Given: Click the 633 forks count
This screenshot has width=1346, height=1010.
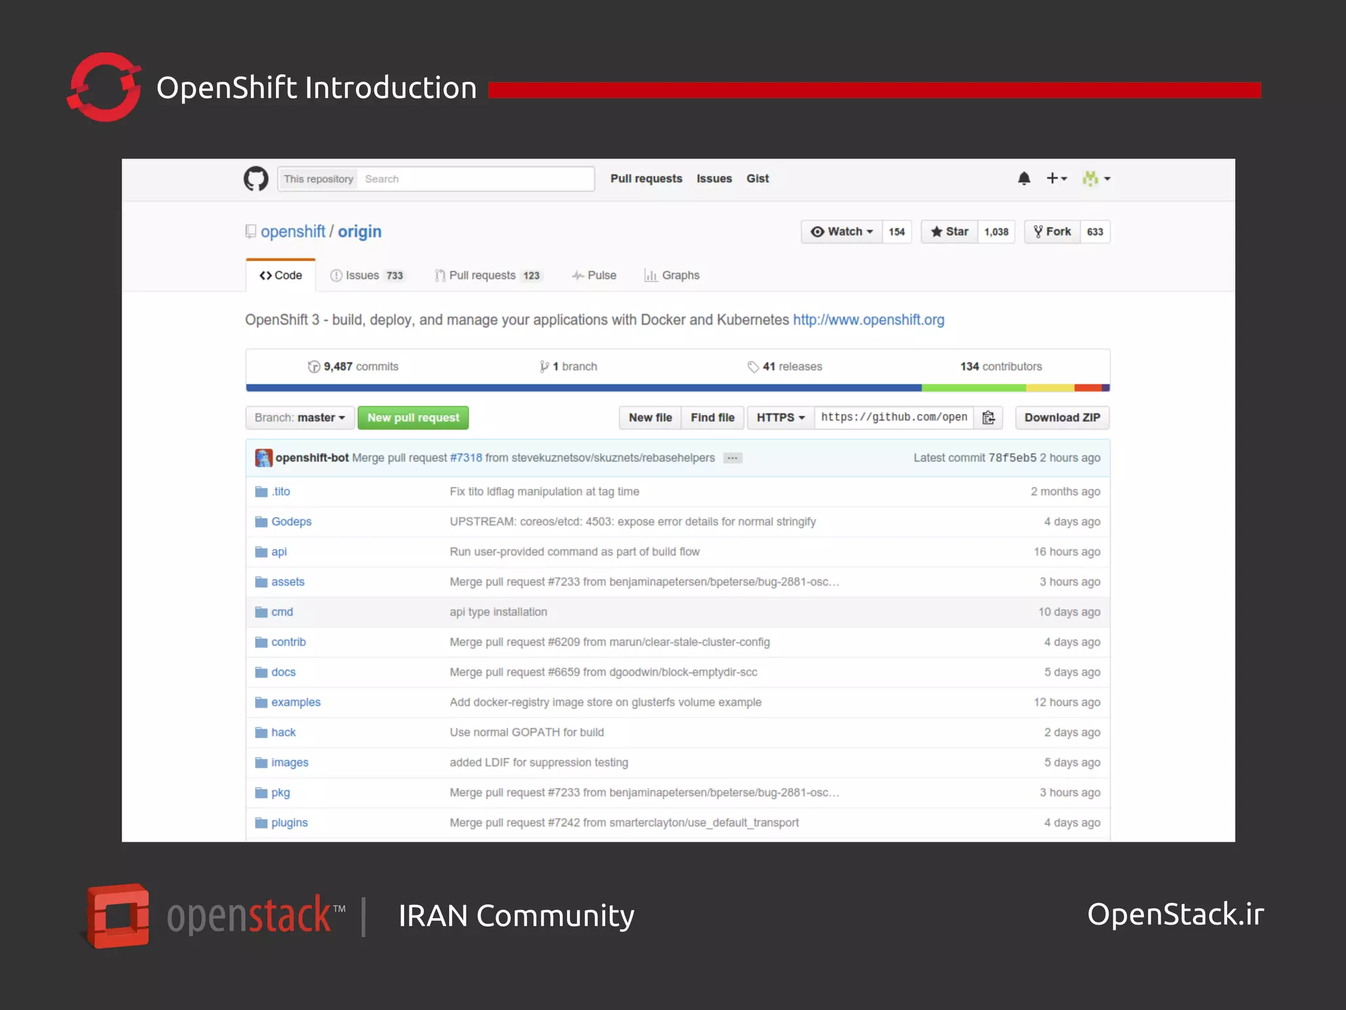Looking at the screenshot, I should pos(1095,231).
